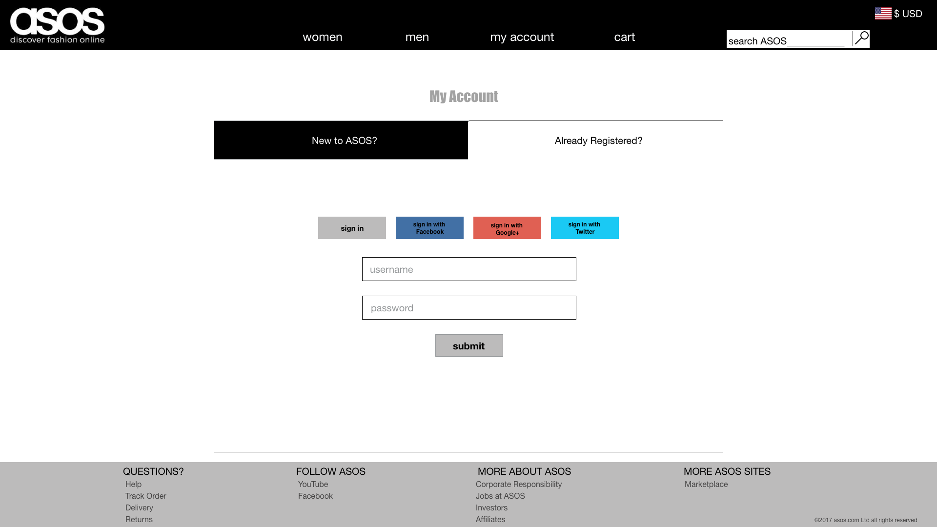Image resolution: width=937 pixels, height=527 pixels.
Task: Click the US flag currency icon
Action: pyautogui.click(x=883, y=14)
